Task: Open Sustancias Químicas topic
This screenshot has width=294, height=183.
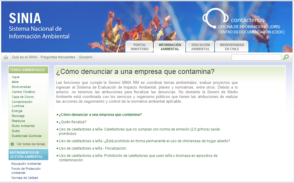Action: [x=26, y=136]
